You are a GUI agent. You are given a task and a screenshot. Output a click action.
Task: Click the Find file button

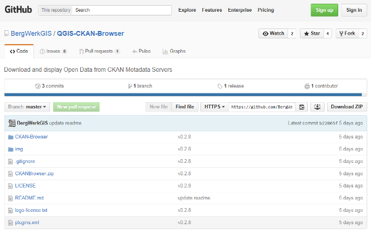pos(185,107)
